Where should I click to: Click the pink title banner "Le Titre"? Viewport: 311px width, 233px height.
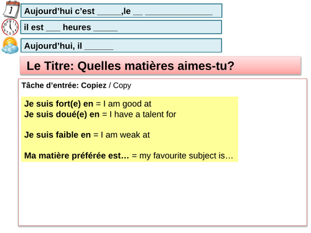(x=160, y=66)
